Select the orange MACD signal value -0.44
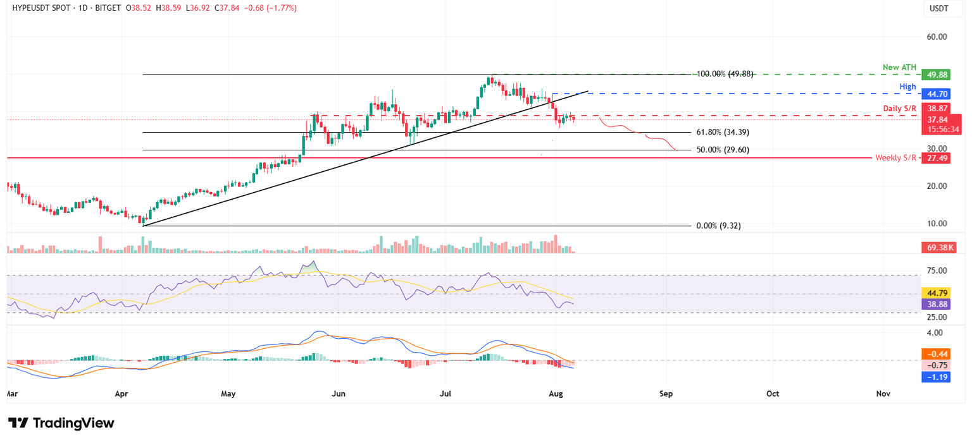This screenshot has width=972, height=443. click(937, 354)
